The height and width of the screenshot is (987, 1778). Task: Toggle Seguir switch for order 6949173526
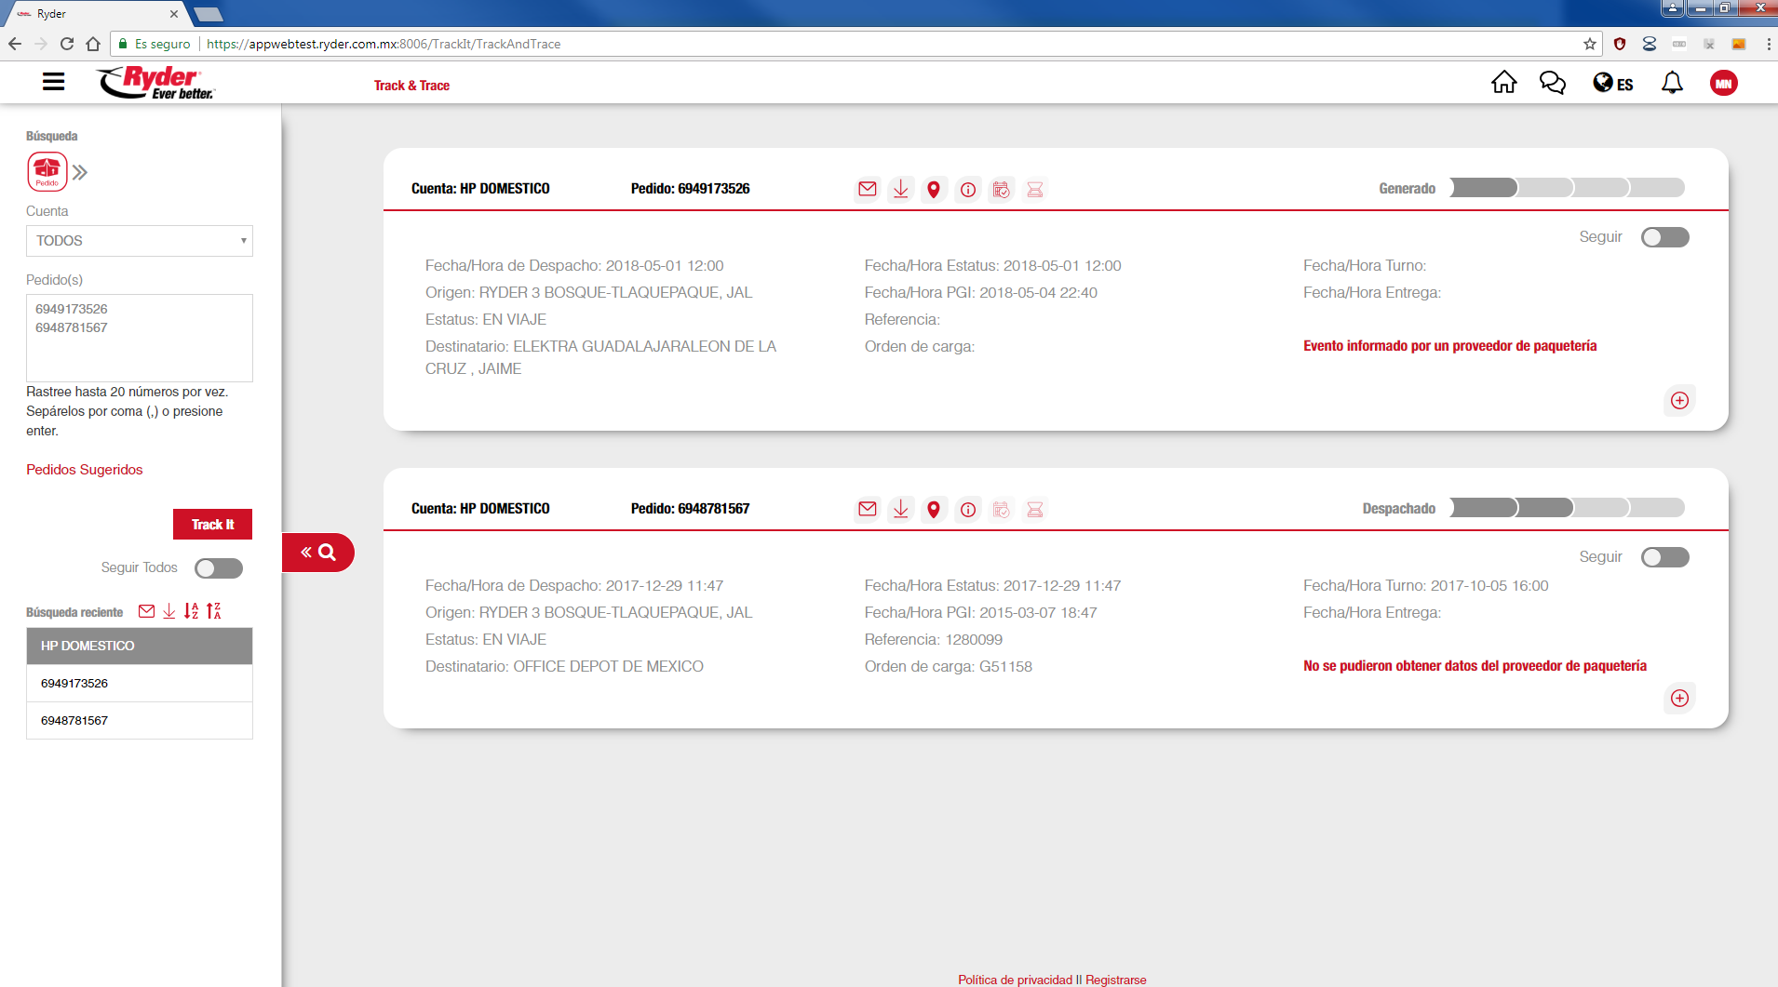(x=1664, y=237)
